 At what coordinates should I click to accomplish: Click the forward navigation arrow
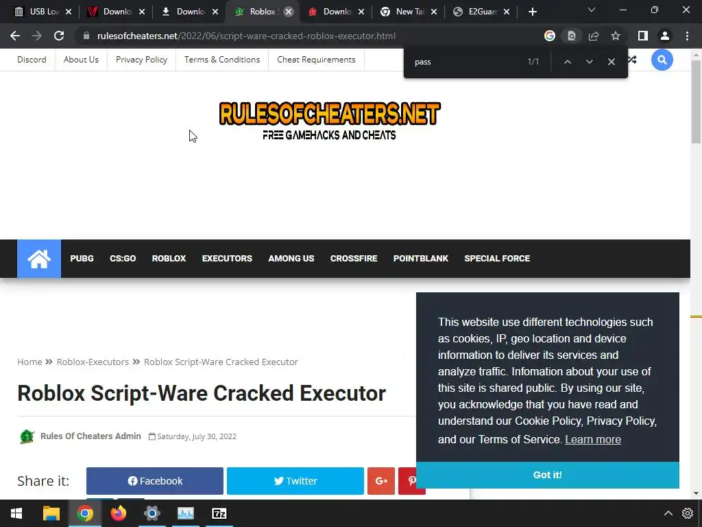click(37, 36)
